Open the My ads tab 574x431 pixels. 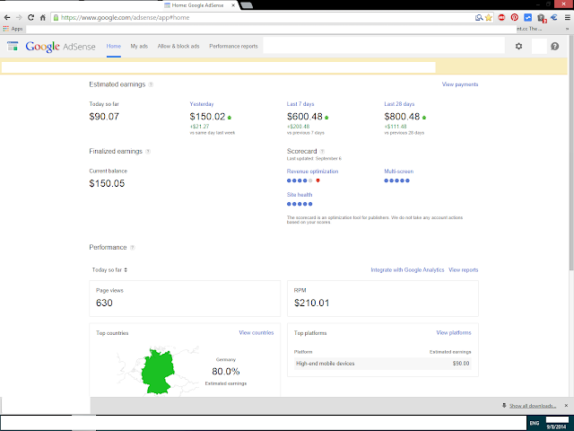(139, 46)
